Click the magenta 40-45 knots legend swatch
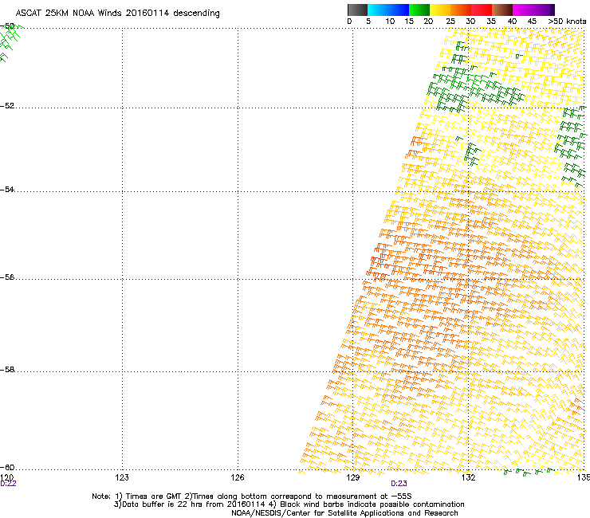This screenshot has width=590, height=518. point(522,10)
